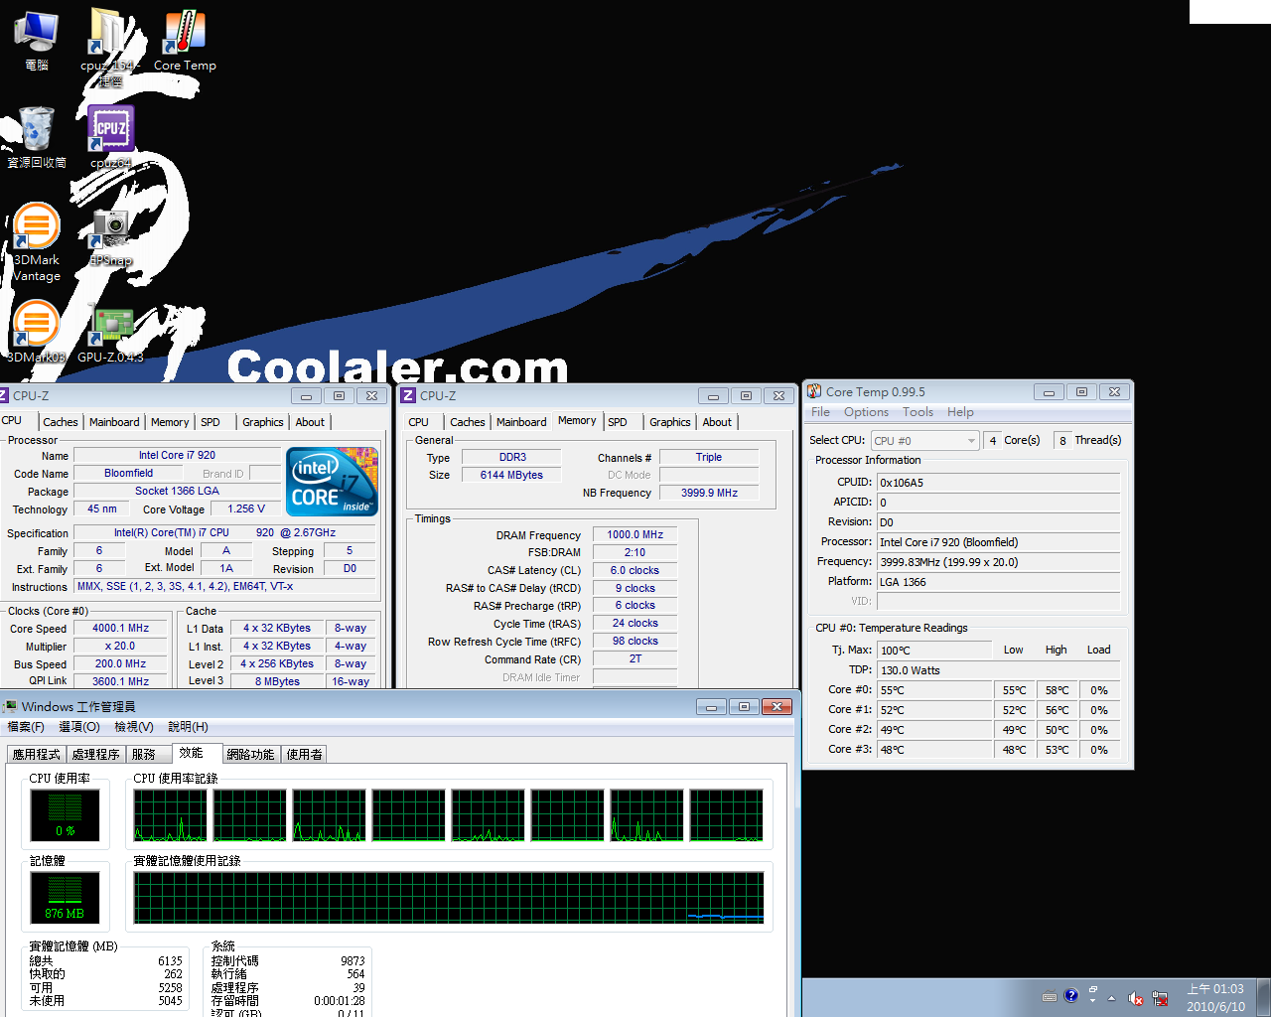Open Task Manager 選項(O) menu
1271x1017 pixels.
click(x=79, y=727)
